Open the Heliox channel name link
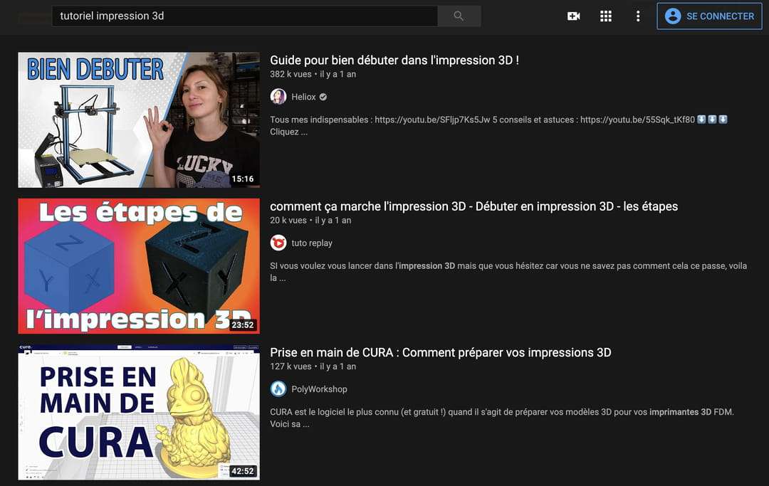This screenshot has height=486, width=769. (x=303, y=97)
